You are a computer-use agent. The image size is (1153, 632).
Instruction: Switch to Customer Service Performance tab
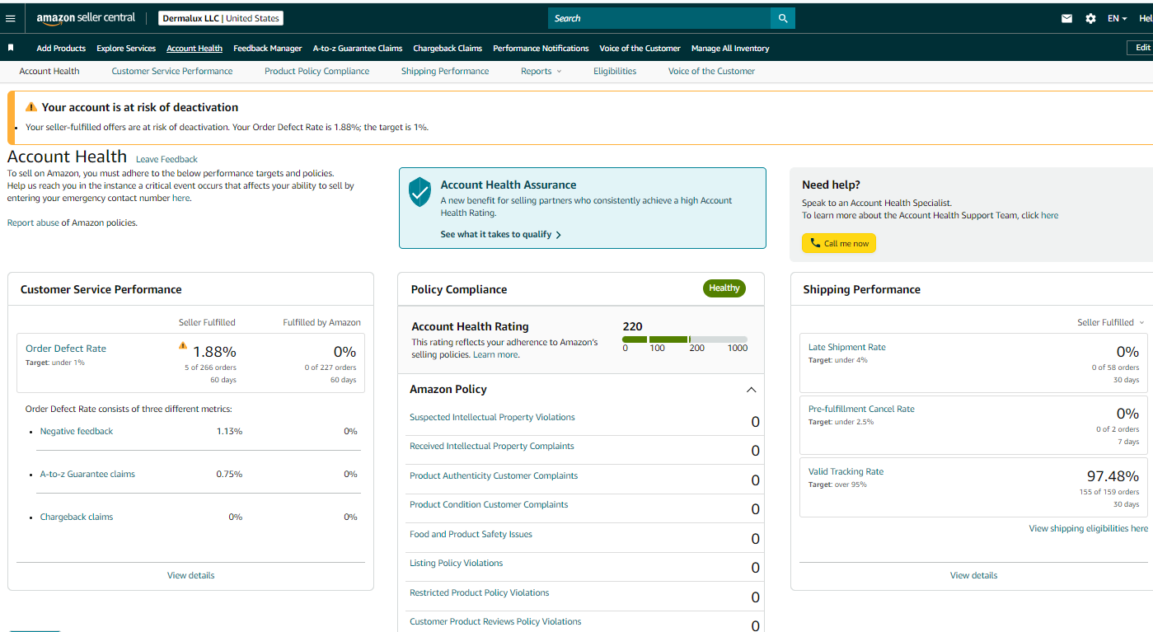pos(172,71)
